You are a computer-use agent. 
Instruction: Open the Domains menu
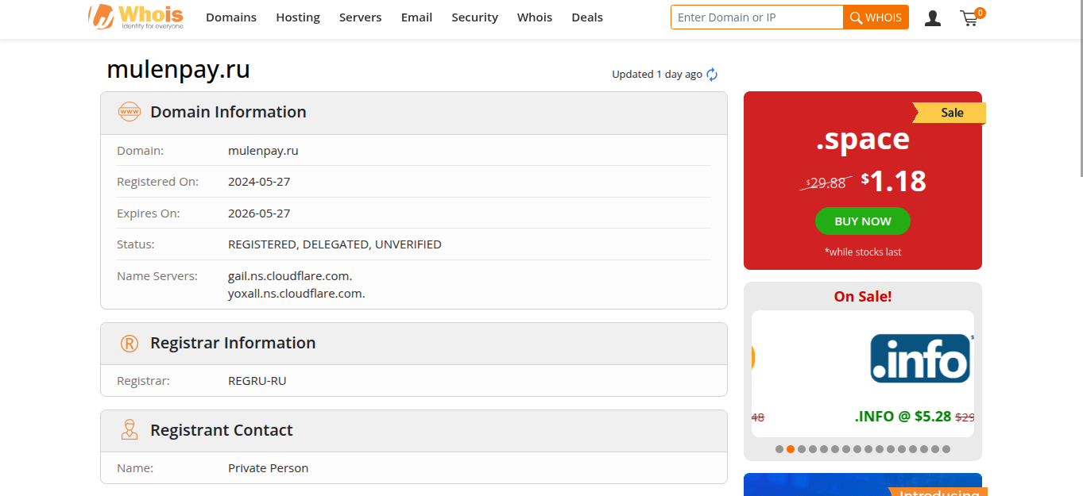(x=231, y=17)
